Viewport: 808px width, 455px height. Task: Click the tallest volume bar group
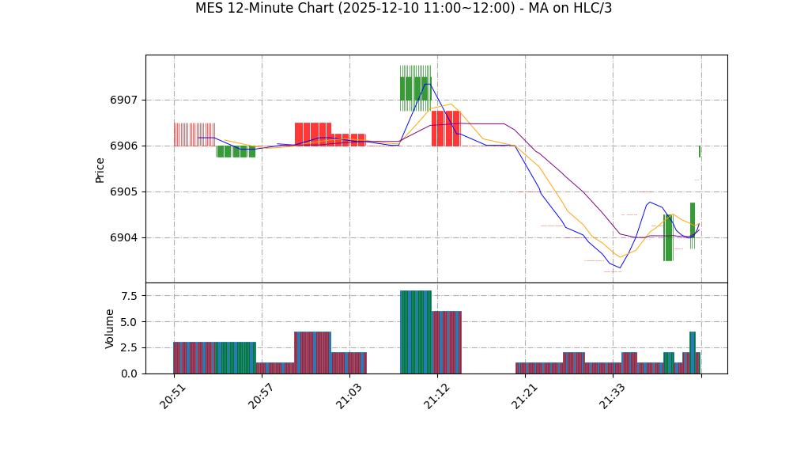coord(415,332)
